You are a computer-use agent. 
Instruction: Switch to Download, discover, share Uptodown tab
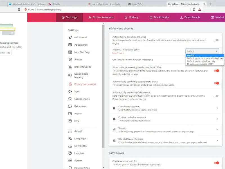(x=27, y=4)
